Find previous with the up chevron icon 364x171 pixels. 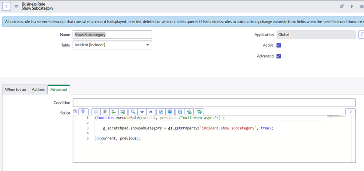[x=151, y=112]
